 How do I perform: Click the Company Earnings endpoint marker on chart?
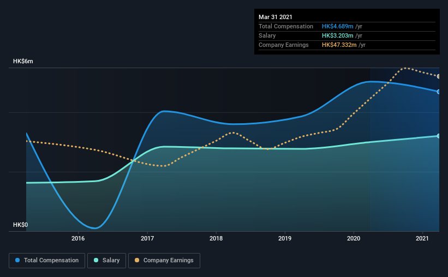click(438, 76)
